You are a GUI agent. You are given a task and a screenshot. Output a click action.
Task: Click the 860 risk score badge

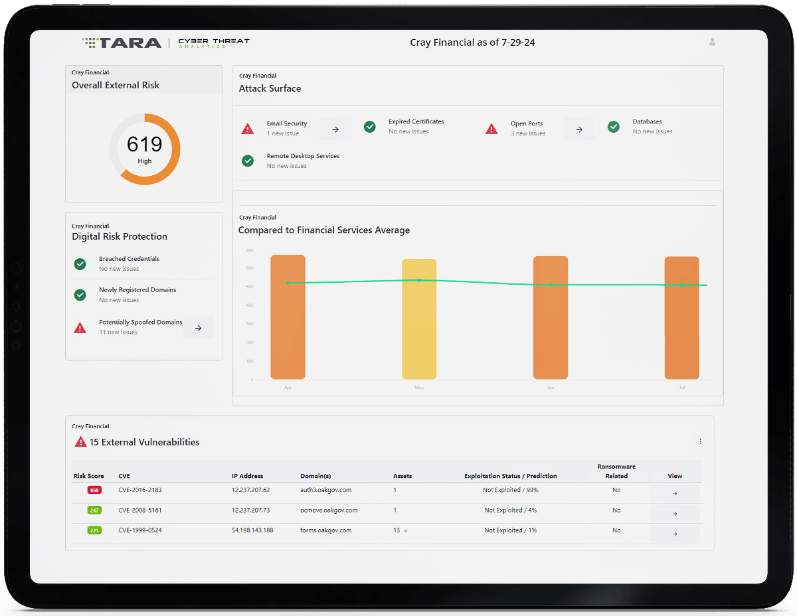[94, 490]
